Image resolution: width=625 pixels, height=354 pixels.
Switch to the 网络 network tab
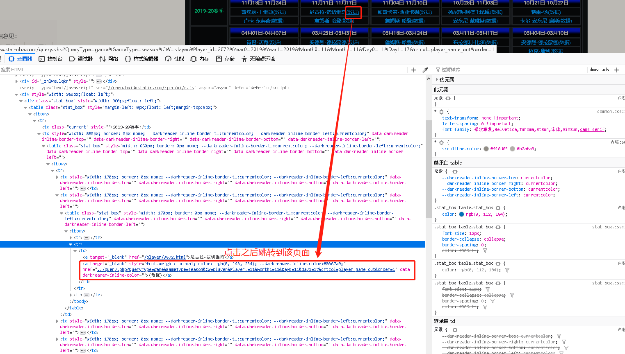[x=109, y=59]
